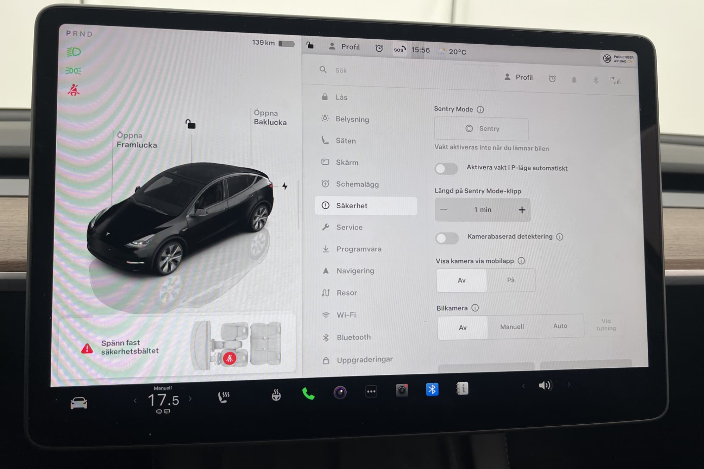Image resolution: width=704 pixels, height=469 pixels.
Task: Decrease temperature with left arrow
Action: (x=135, y=400)
